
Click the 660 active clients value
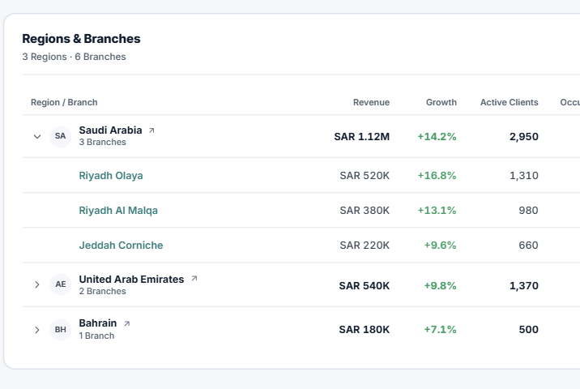[x=528, y=245]
